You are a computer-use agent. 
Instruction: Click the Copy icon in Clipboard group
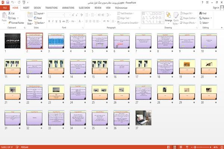click(x=9, y=18)
